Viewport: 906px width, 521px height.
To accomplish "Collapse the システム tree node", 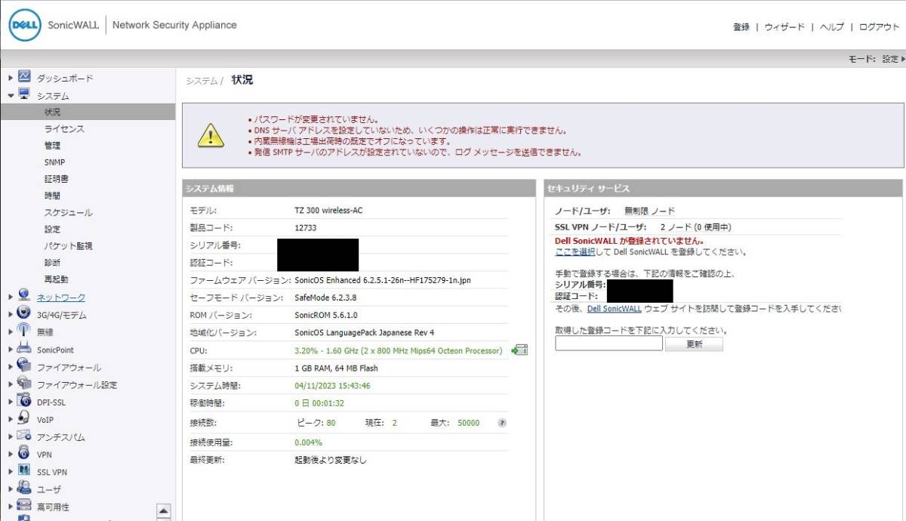I will point(11,96).
